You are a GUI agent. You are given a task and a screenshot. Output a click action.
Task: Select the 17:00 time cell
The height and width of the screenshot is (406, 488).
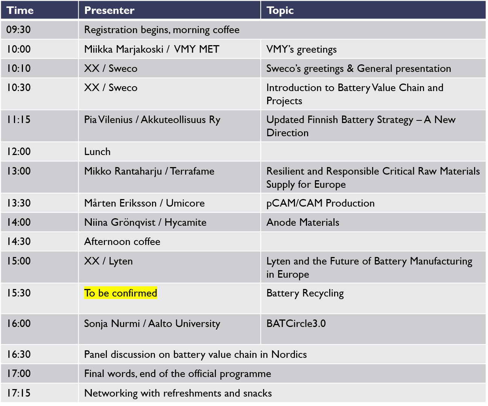[x=40, y=374]
